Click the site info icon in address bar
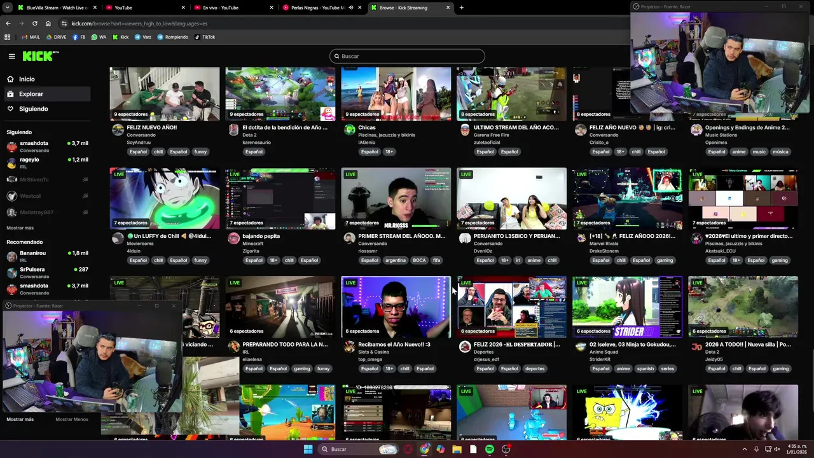This screenshot has width=814, height=458. [x=64, y=24]
